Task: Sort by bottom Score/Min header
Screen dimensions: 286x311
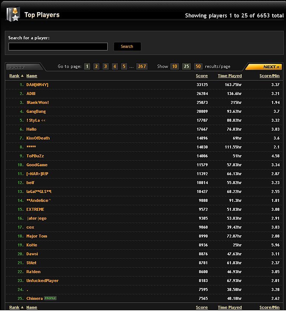Action: click(269, 307)
